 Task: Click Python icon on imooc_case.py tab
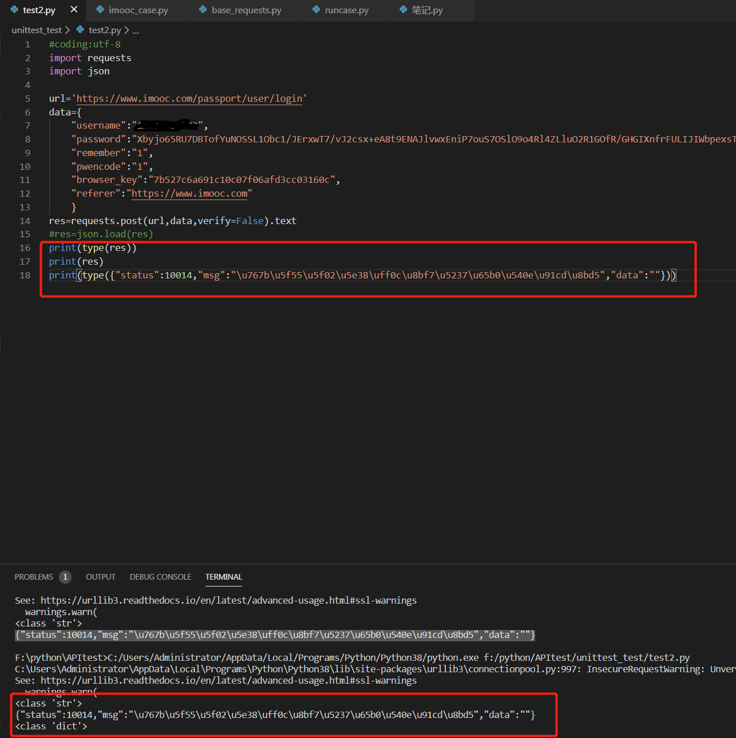pos(100,10)
